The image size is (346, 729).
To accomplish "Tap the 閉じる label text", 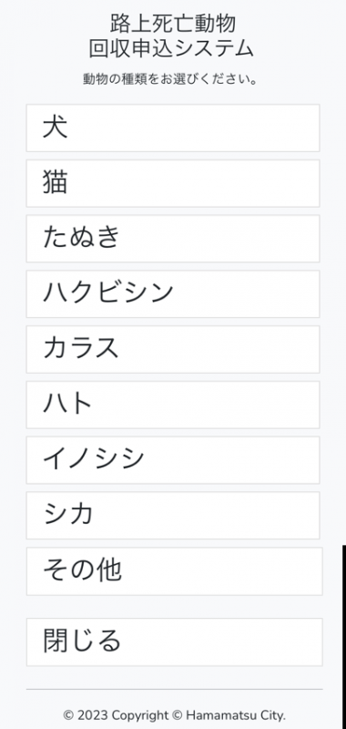I will [82, 641].
